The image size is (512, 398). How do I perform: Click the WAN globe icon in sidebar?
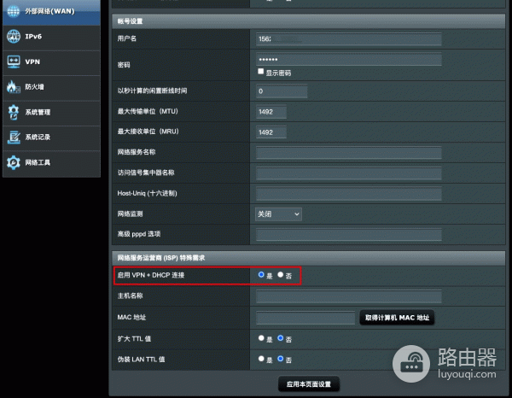(14, 11)
